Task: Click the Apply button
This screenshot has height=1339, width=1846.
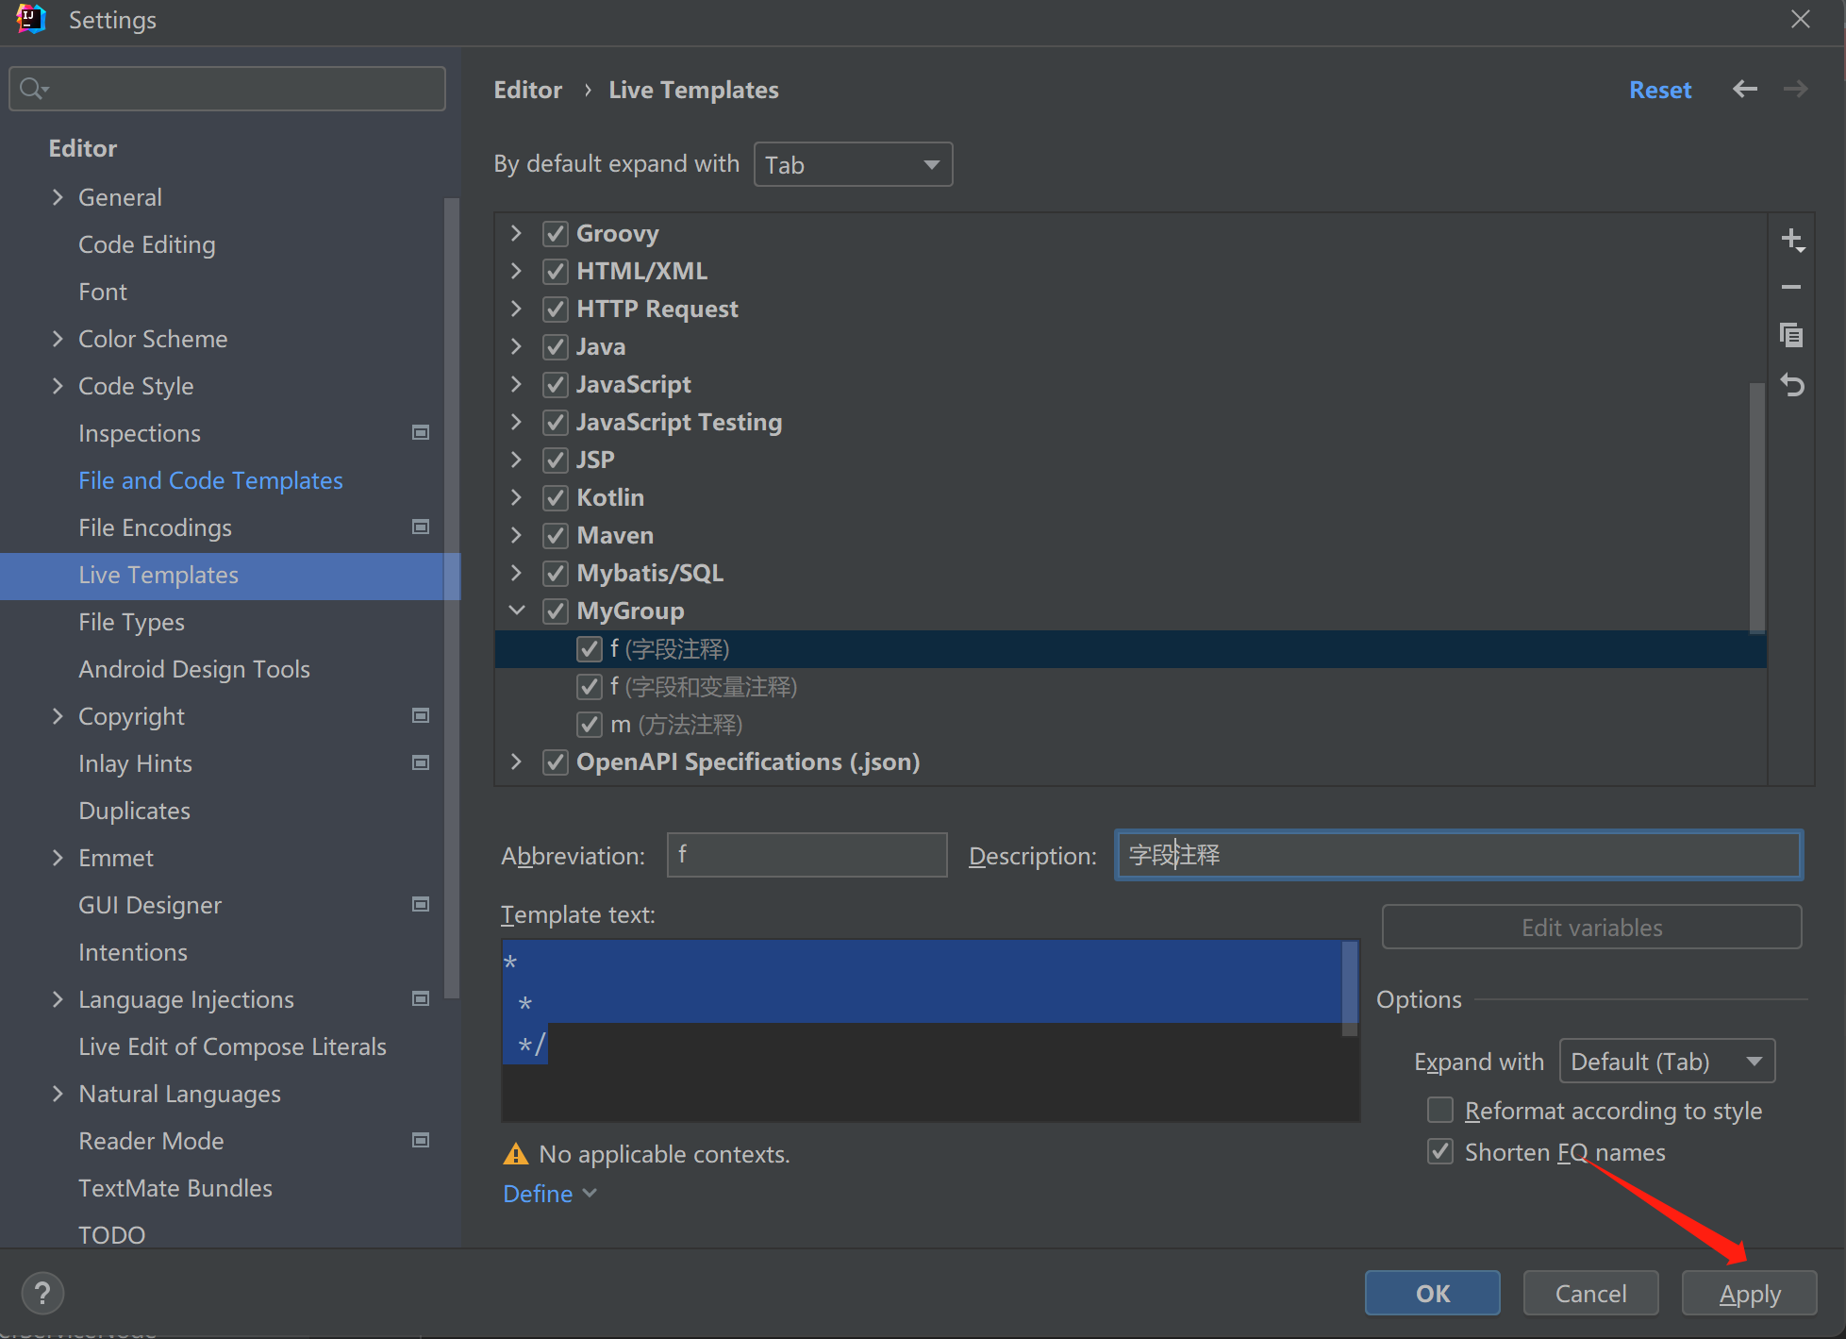Action: (1749, 1293)
